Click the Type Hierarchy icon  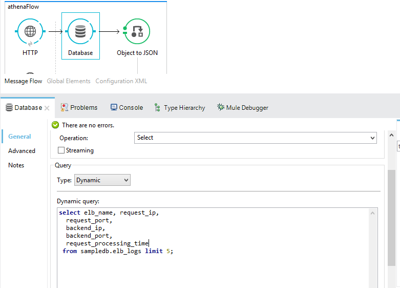[x=157, y=108]
